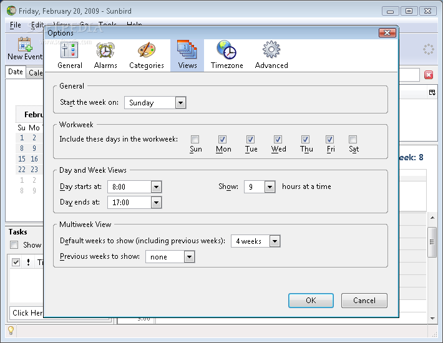The height and width of the screenshot is (343, 443).
Task: Open the Previous weeks to show dropdown
Action: pos(170,257)
